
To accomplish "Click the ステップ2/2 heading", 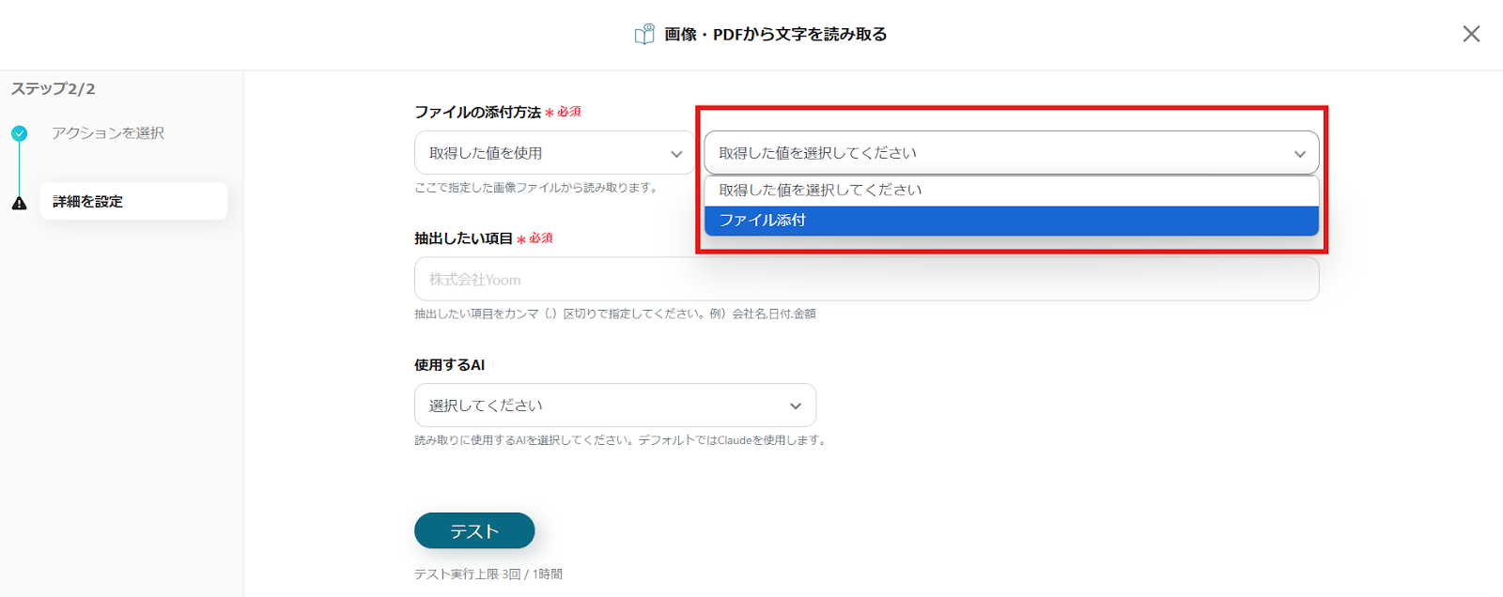I will coord(54,89).
